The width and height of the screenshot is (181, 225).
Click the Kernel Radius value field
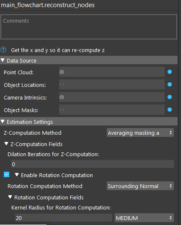click(x=63, y=218)
